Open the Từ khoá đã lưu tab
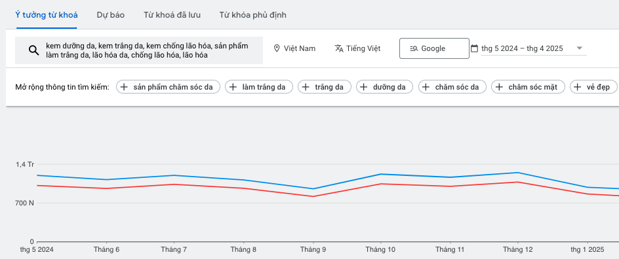Image resolution: width=619 pixels, height=259 pixels. pos(172,15)
